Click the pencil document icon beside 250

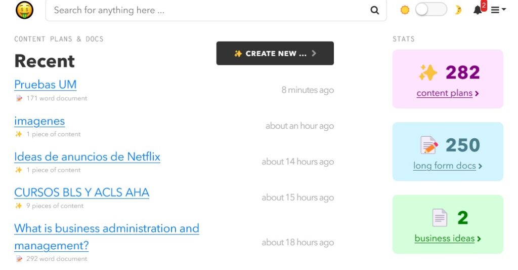pos(429,145)
